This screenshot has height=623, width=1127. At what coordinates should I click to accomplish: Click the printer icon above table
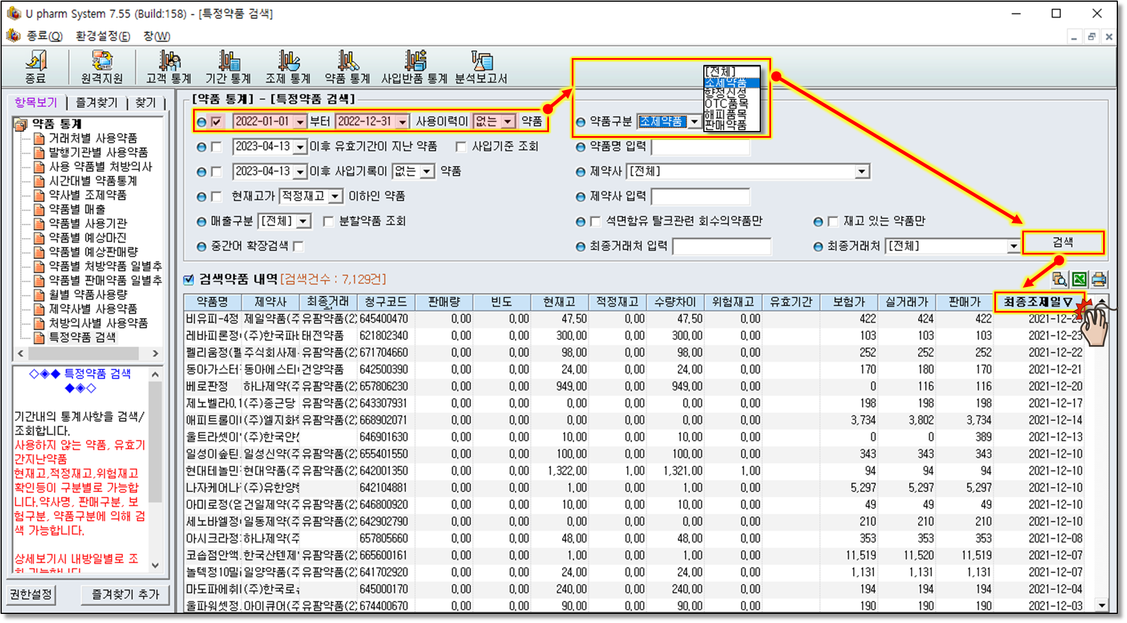pyautogui.click(x=1099, y=279)
